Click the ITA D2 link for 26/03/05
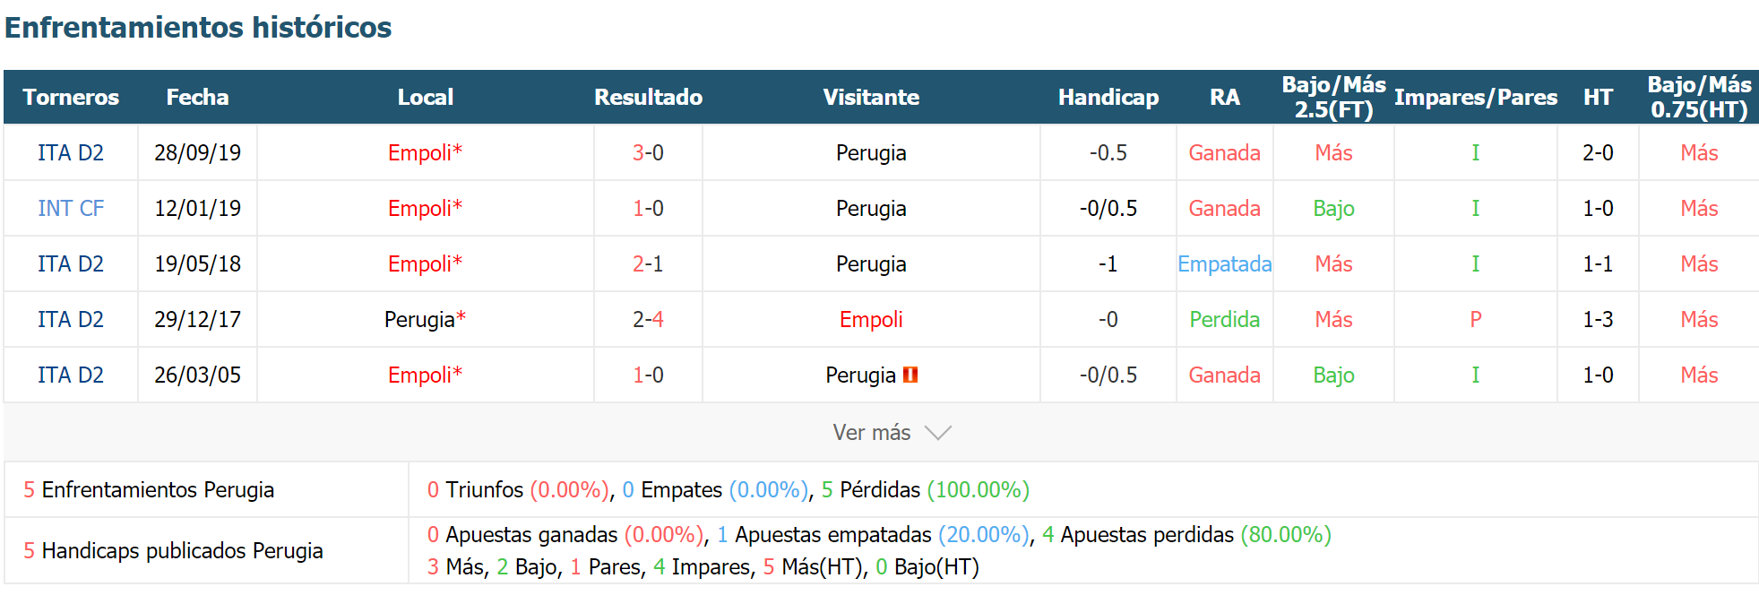This screenshot has height=604, width=1759. click(x=71, y=375)
